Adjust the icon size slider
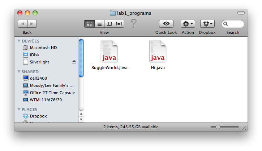 [x=218, y=127]
